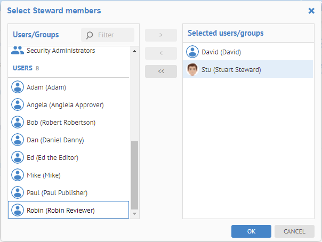Click Angela's user avatar icon
Viewport: 322px width, 242px height.
click(x=18, y=105)
